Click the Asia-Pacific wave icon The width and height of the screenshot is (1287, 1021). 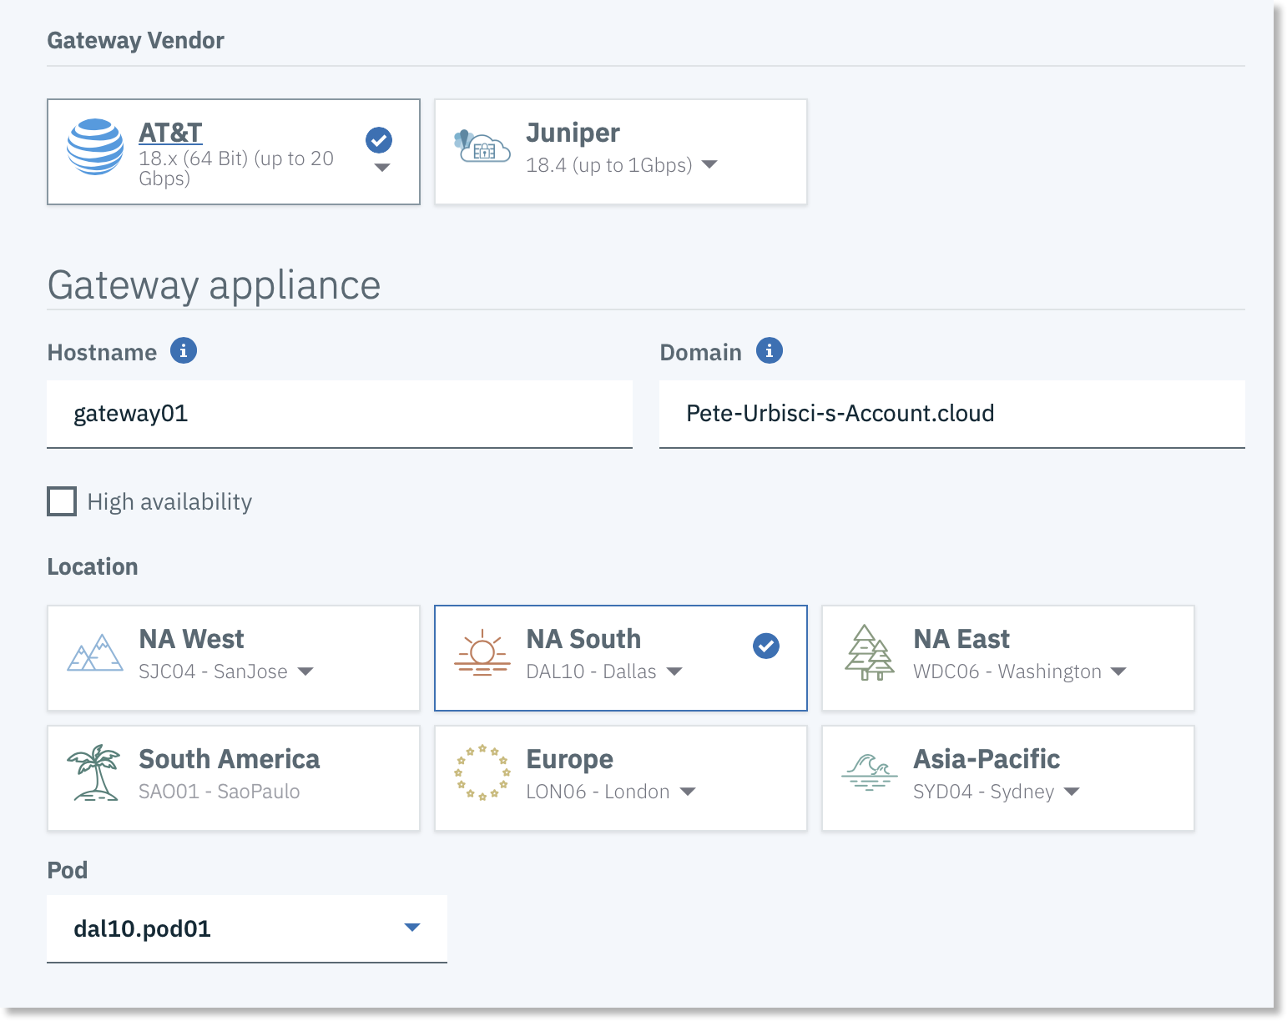870,772
